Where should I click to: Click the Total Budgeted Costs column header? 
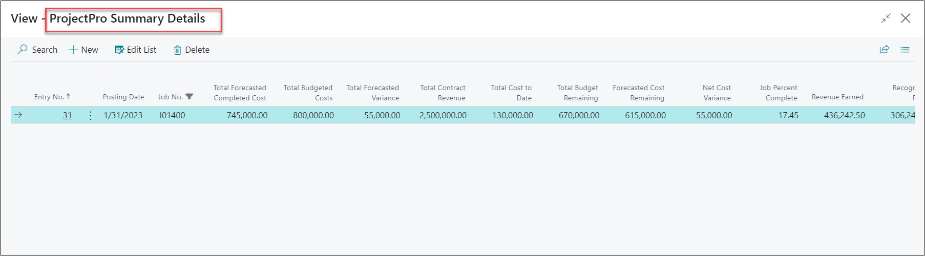point(308,93)
